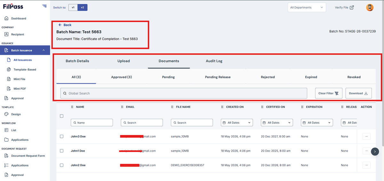The width and height of the screenshot is (384, 181).
Task: Click the Clear Filter button
Action: pyautogui.click(x=329, y=93)
